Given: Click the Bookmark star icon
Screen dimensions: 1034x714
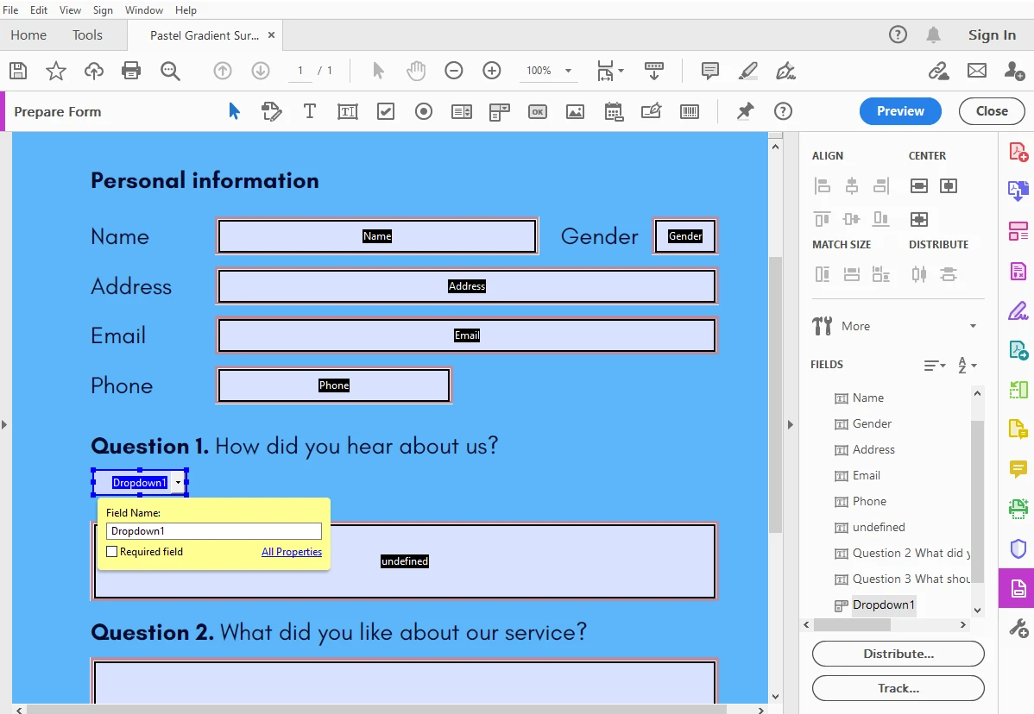Looking at the screenshot, I should point(56,71).
